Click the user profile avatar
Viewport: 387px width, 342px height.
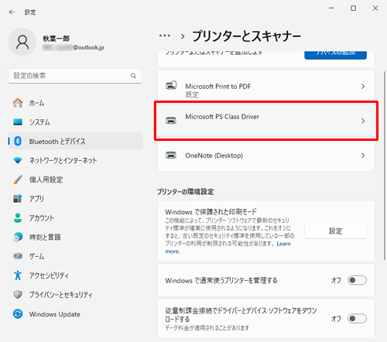point(22,42)
